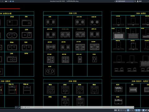Toggle object snap tracking in status bar
Image resolution: width=149 pixels, height=112 pixels.
[136, 110]
